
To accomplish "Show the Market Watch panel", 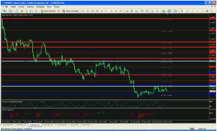I will click(17, 11).
